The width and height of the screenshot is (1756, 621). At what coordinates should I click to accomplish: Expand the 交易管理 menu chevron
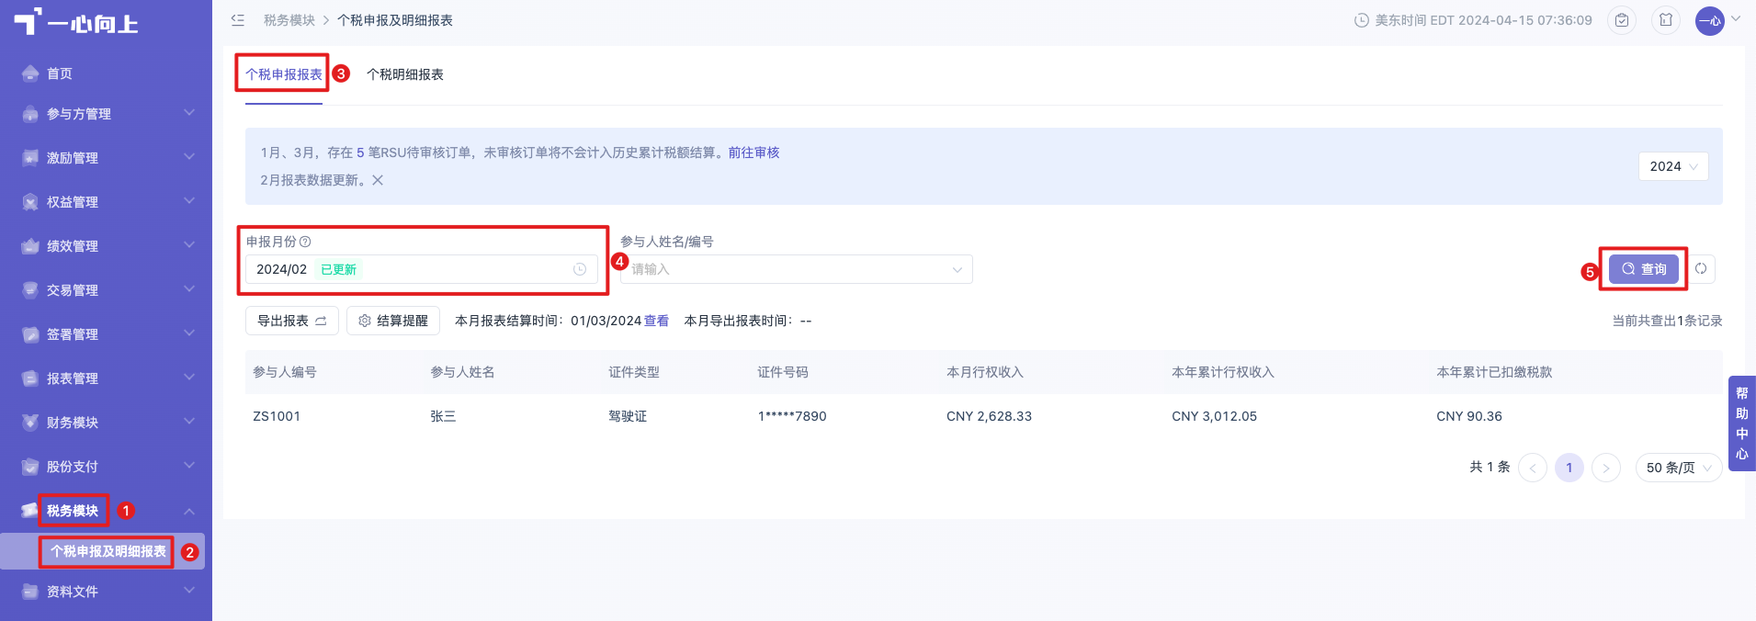[189, 289]
